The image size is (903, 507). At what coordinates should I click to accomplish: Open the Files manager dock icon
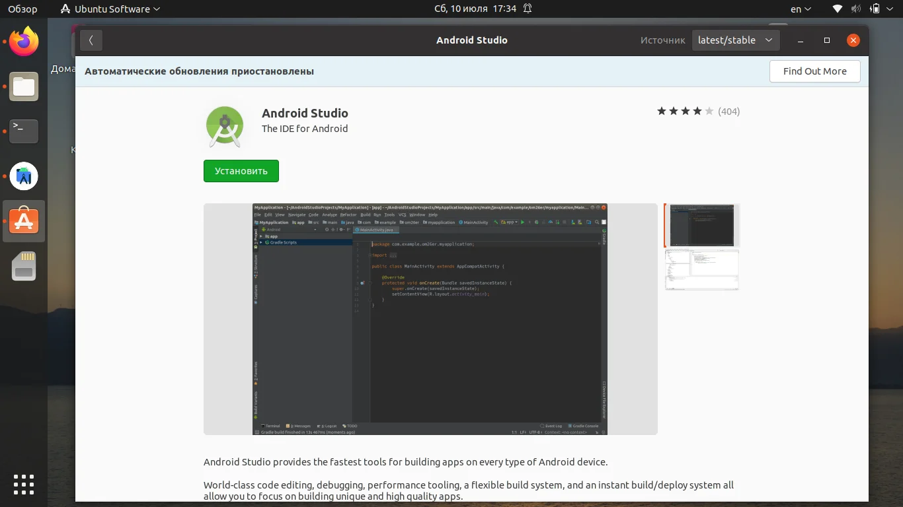[x=24, y=87]
